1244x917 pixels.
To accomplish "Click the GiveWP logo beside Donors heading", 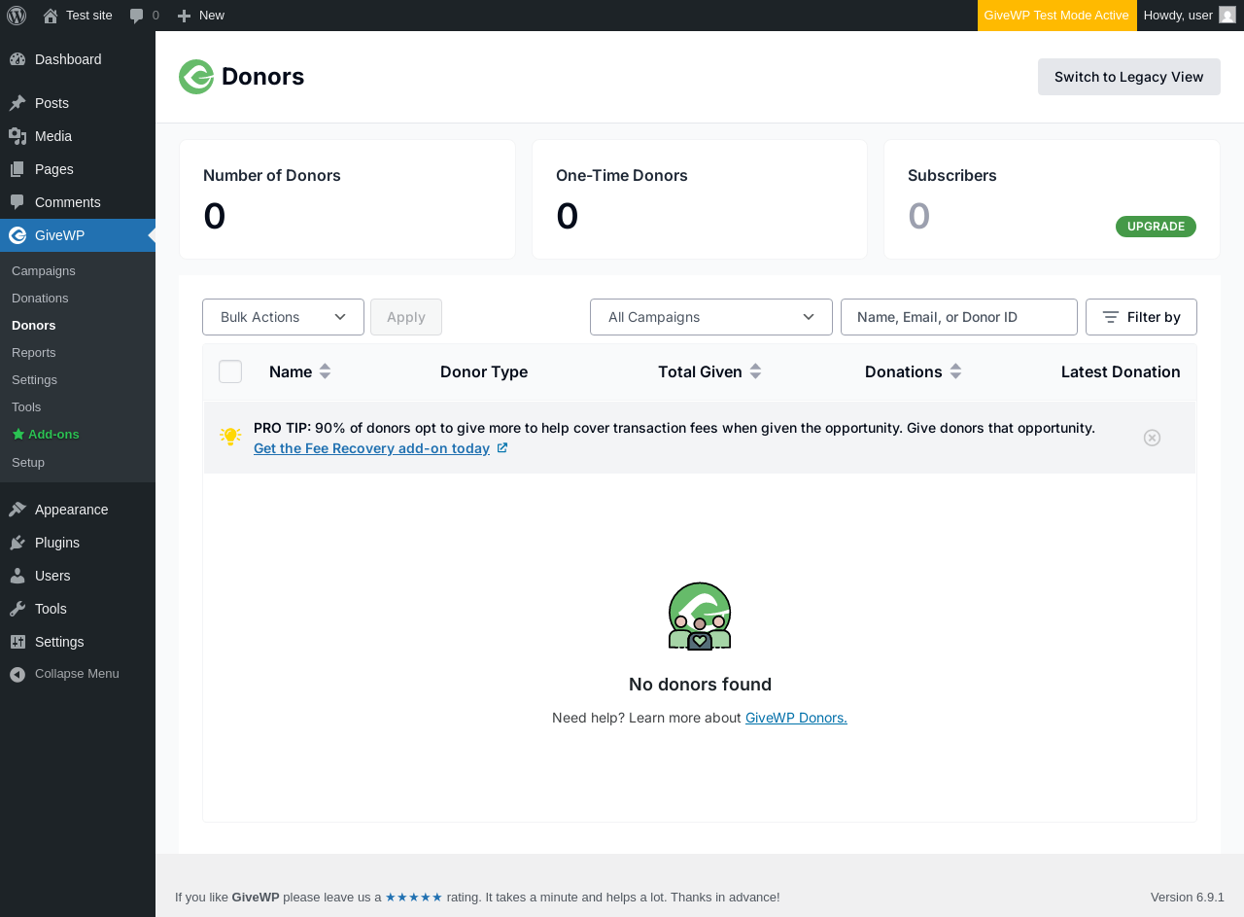I will pyautogui.click(x=196, y=77).
